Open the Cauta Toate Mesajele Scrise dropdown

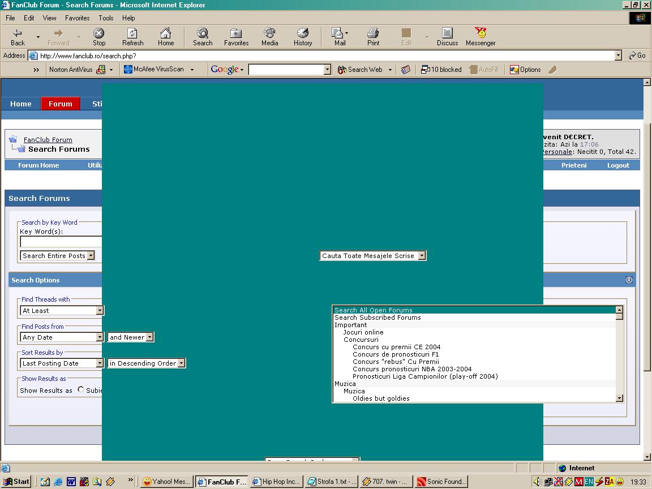tap(373, 256)
